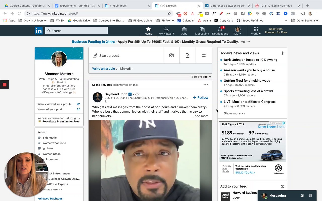
Task: Open the post options three-dot menu
Action: (x=206, y=85)
